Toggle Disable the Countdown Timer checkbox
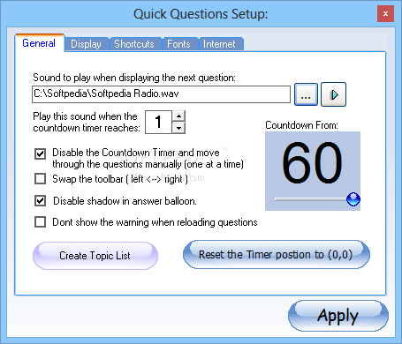The image size is (402, 344). (40, 153)
